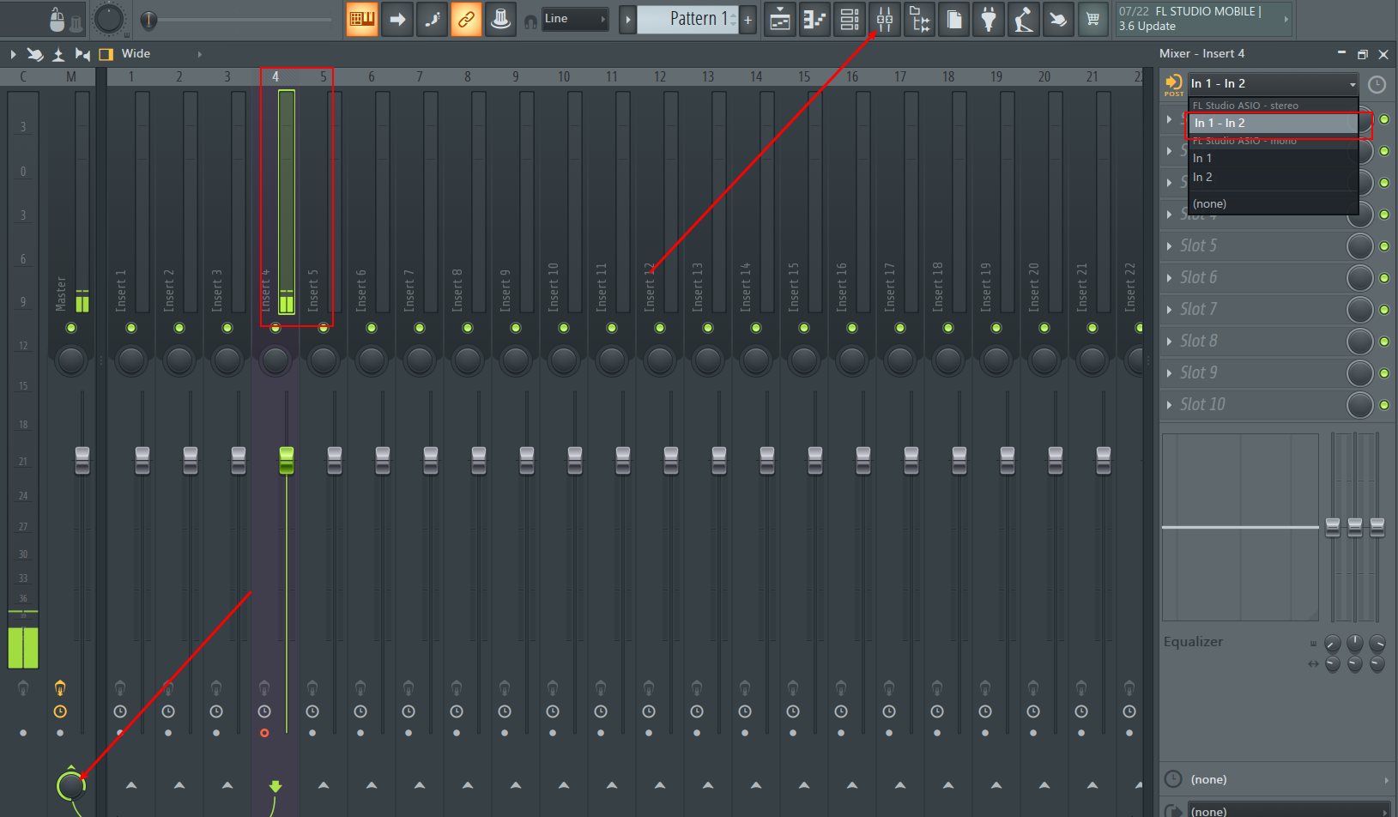Open the touch controller hand icon

pos(1058,19)
